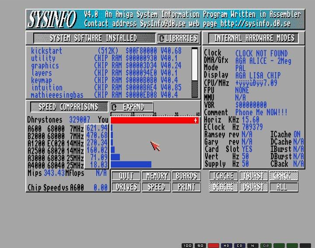Click the 'N' status bar indicator
Screen dimensions: 315x248
click(253, 245)
